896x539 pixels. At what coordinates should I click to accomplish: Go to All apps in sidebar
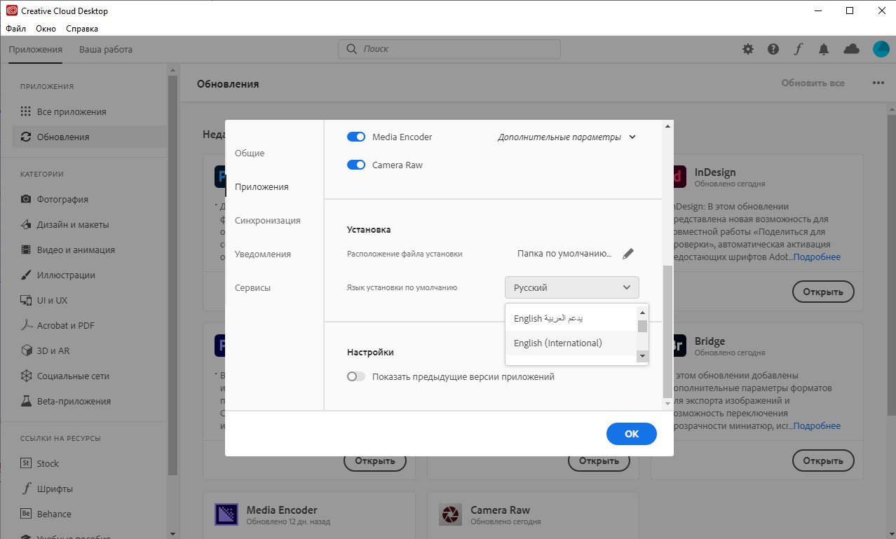click(x=90, y=111)
